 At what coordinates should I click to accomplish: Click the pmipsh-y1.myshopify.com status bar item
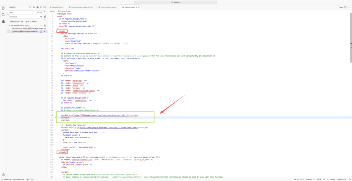click(x=13, y=179)
